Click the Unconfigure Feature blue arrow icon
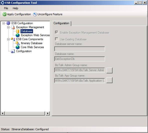148x133 pixels. (35, 14)
